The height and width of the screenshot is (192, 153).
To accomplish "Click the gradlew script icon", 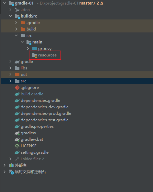I will [17, 133].
